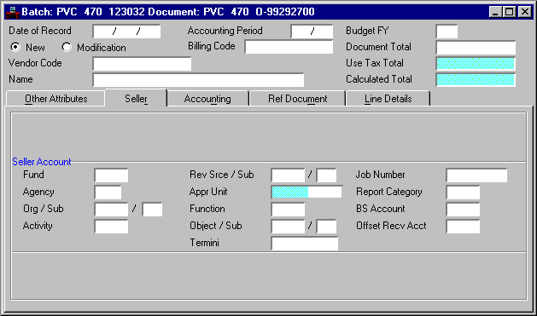Click the Object input field
The width and height of the screenshot is (537, 316).
[288, 227]
